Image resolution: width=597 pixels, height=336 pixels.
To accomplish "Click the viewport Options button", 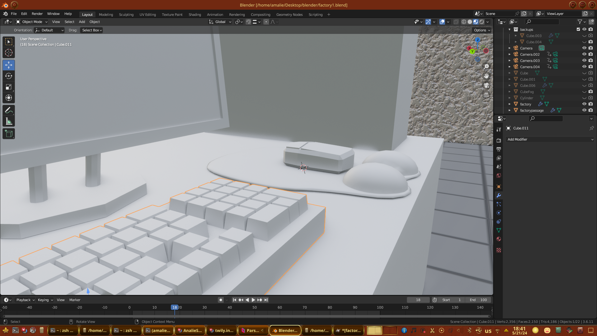I will coord(482,30).
